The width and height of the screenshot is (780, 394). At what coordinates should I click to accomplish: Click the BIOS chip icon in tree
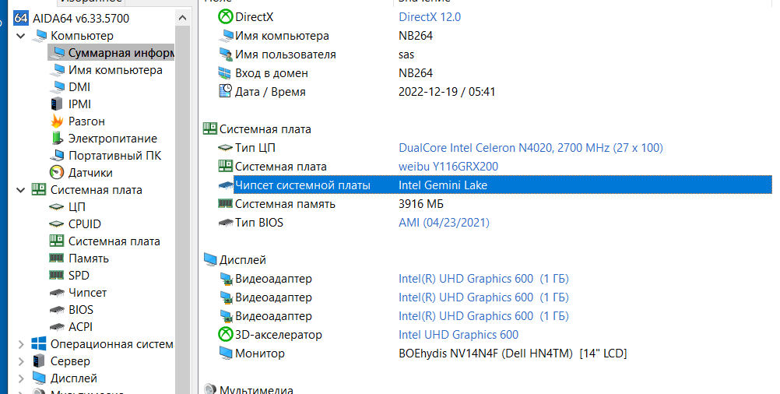tap(57, 310)
